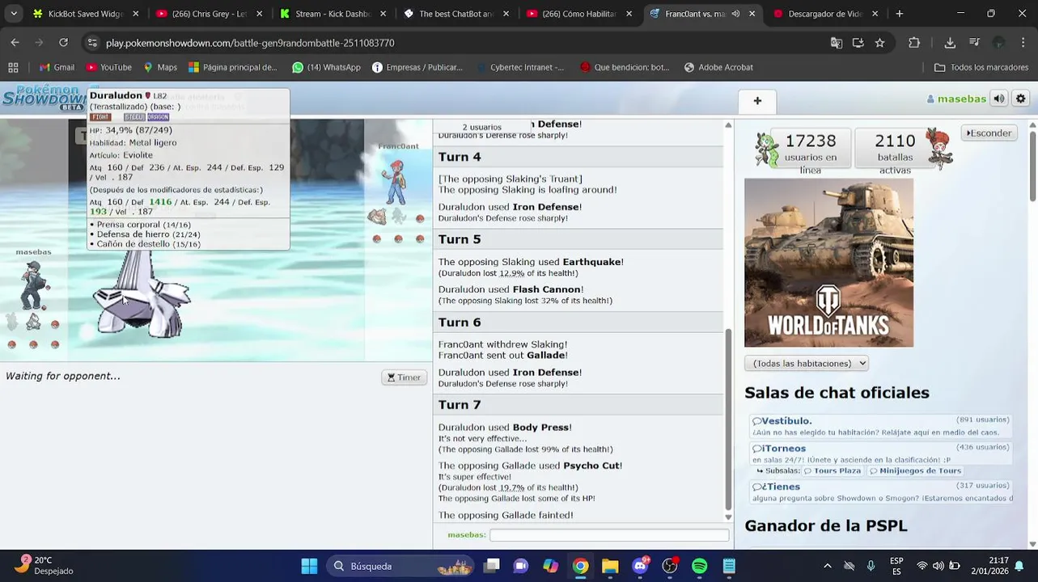Focus the battle chat input field

tap(609, 535)
